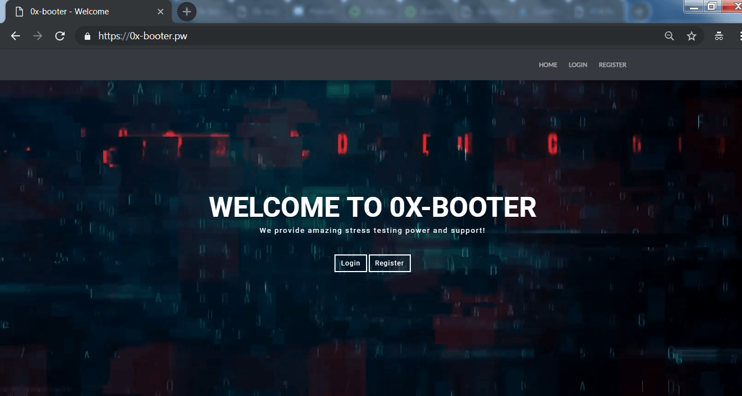Open HOME in the site navigation

(548, 65)
